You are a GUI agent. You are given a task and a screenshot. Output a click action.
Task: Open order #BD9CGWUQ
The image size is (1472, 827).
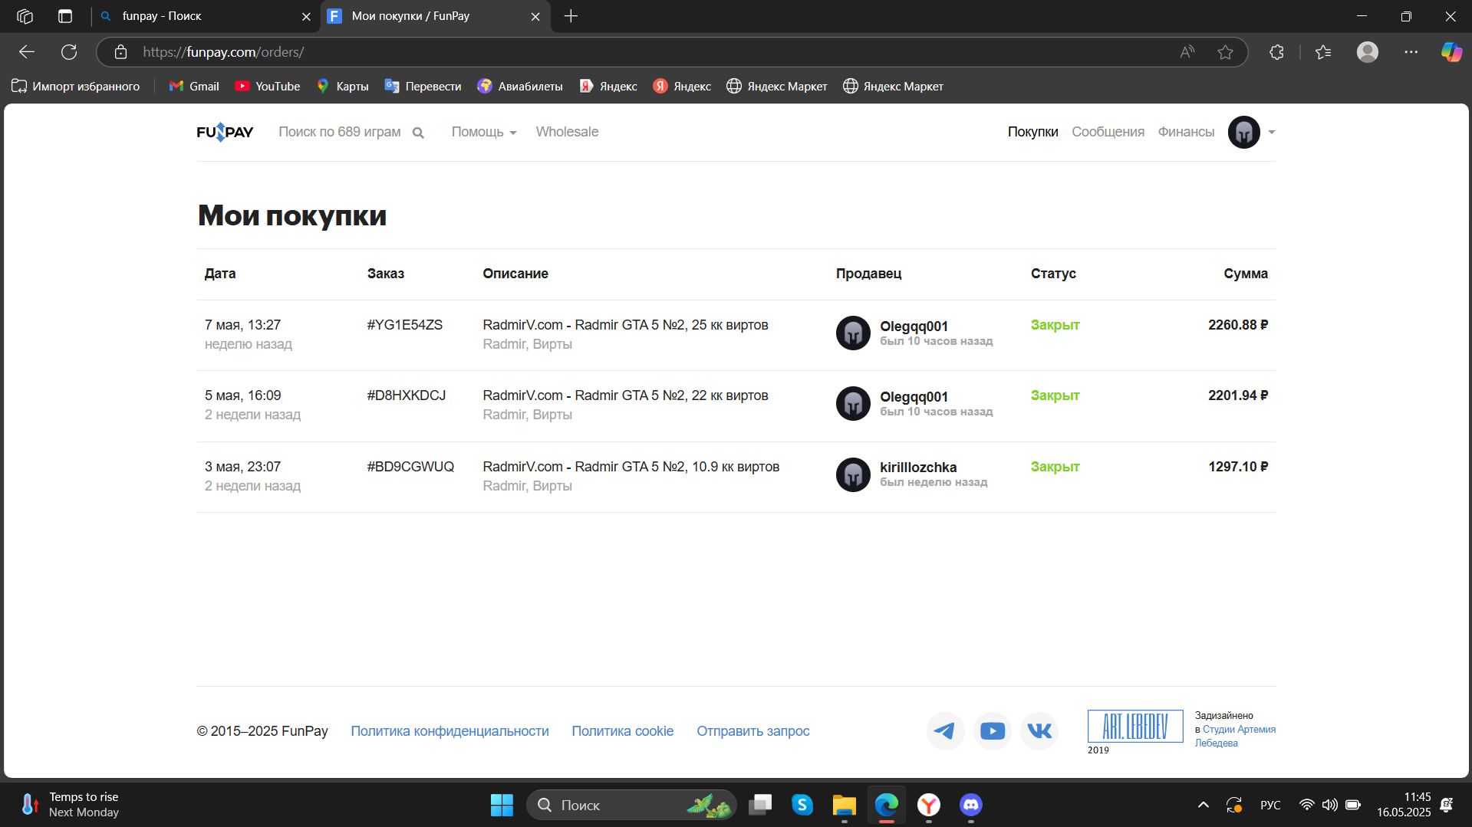point(410,467)
